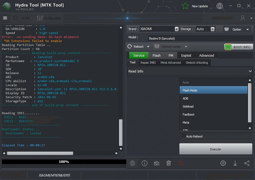Viewport: 255px width, 180px height.
Task: Click the 100% progress bar
Action: (64, 162)
